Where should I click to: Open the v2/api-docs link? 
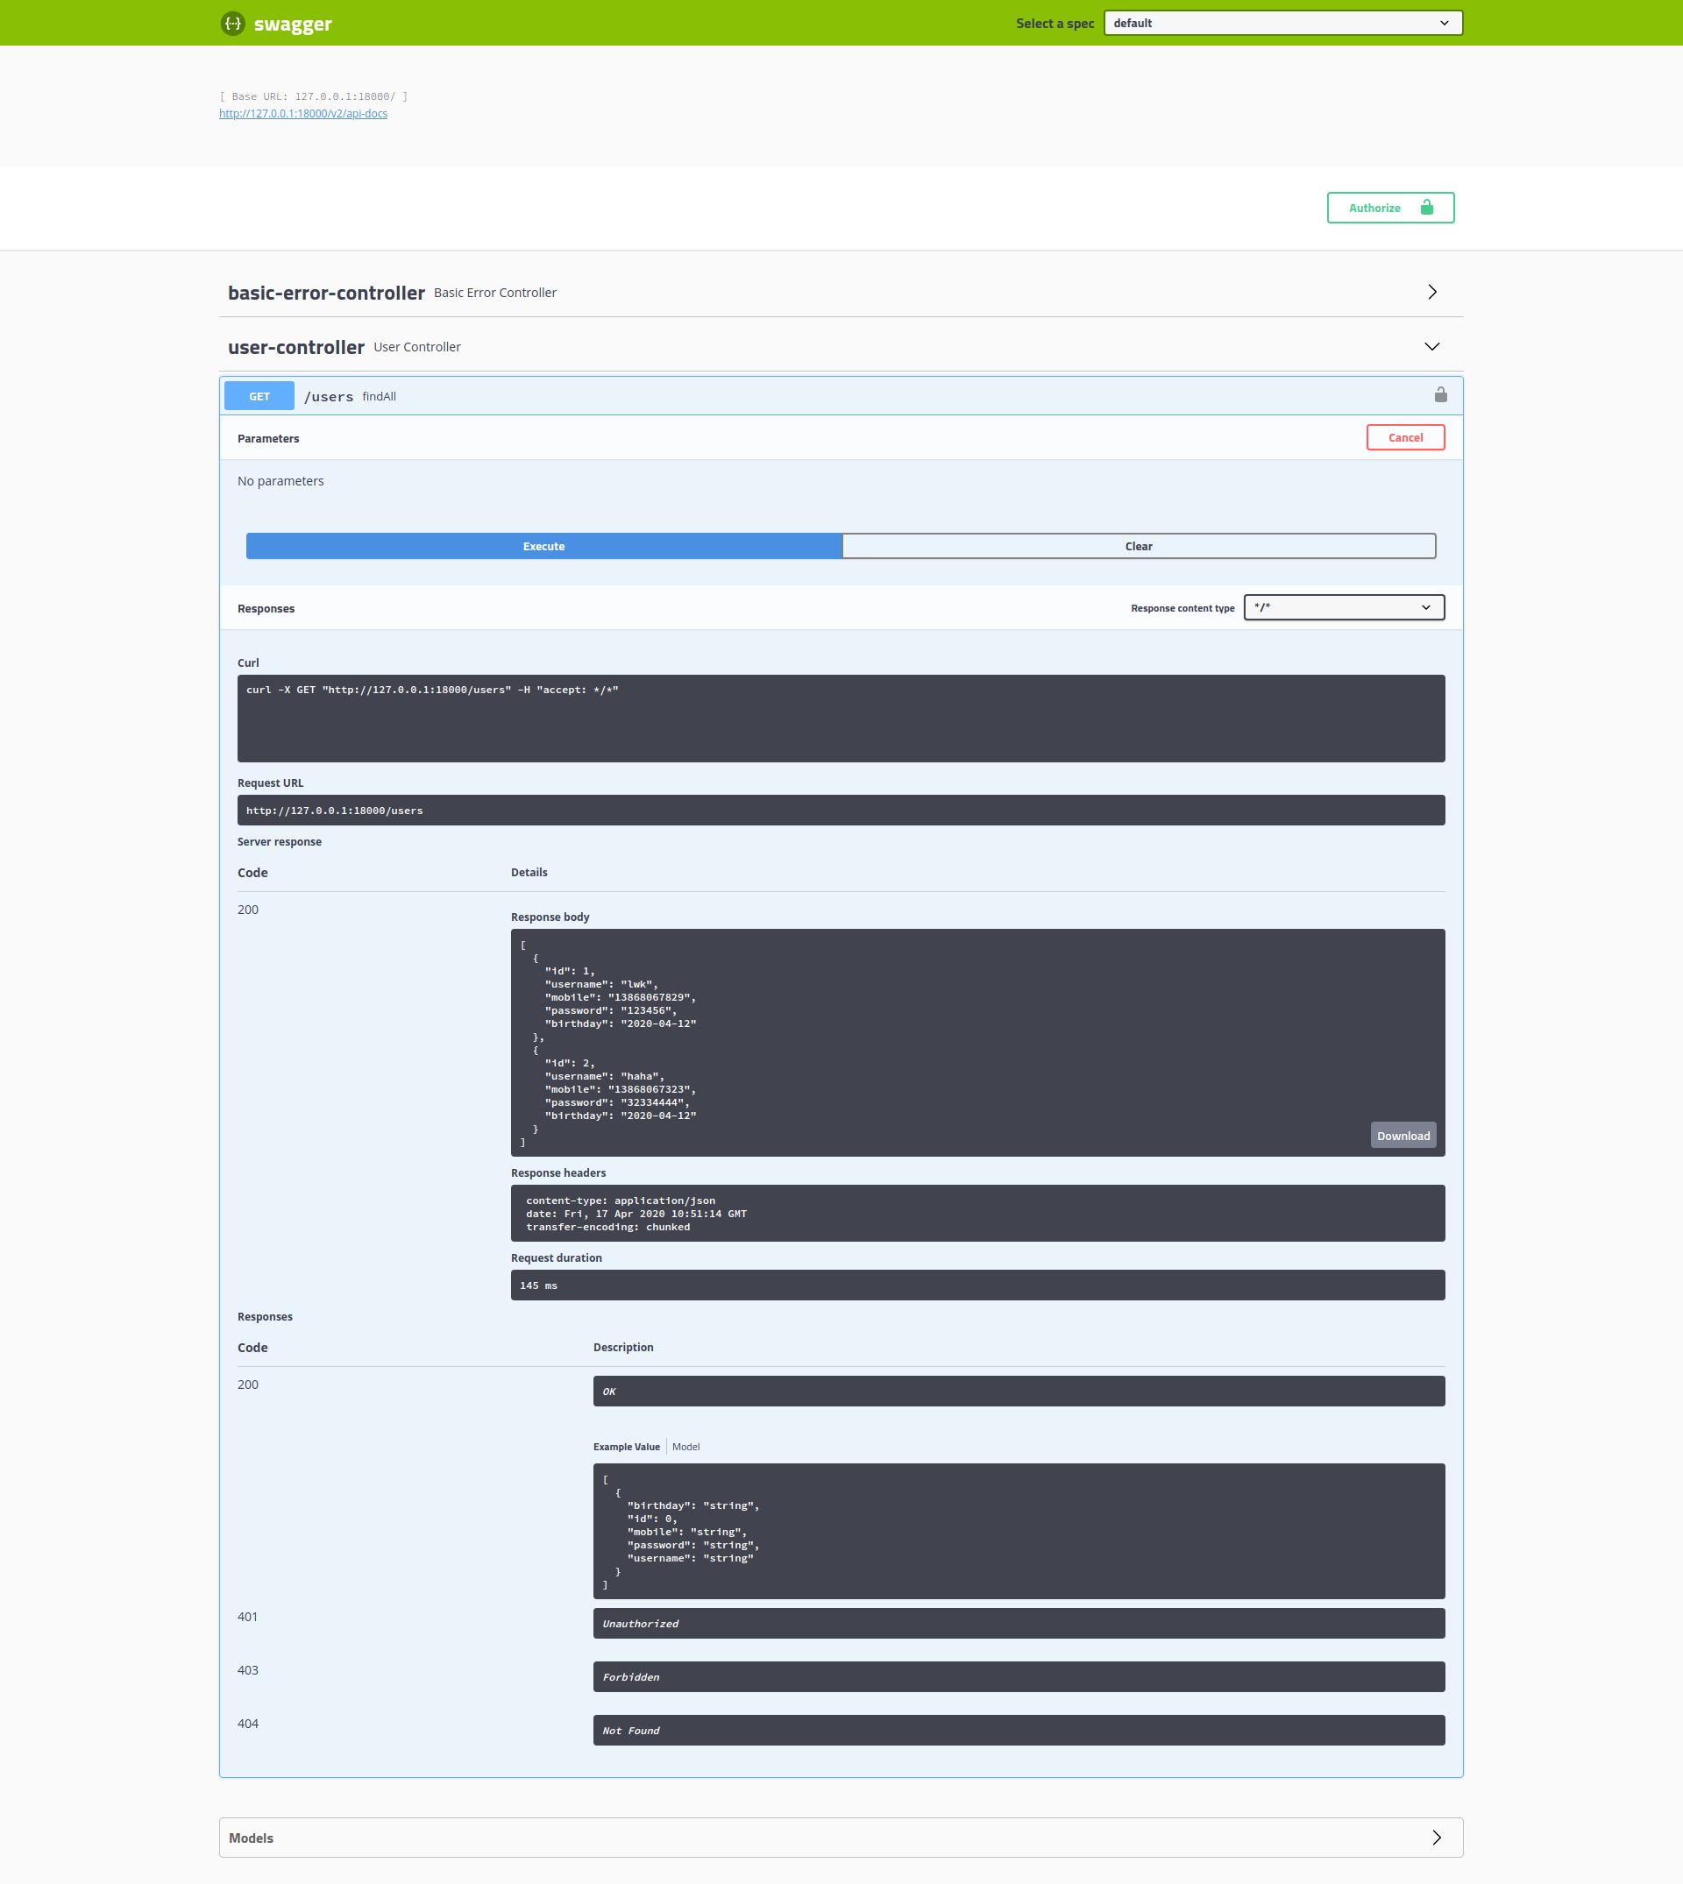(303, 114)
